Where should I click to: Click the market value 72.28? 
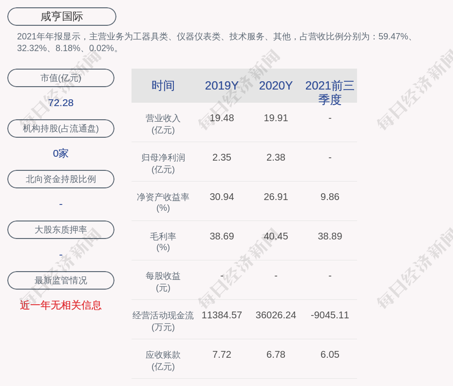[x=61, y=103]
